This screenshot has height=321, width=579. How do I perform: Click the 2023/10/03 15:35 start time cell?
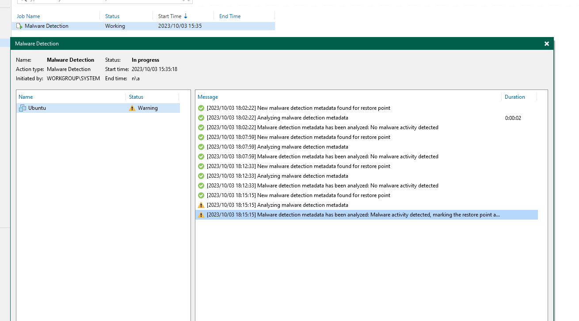coord(180,26)
